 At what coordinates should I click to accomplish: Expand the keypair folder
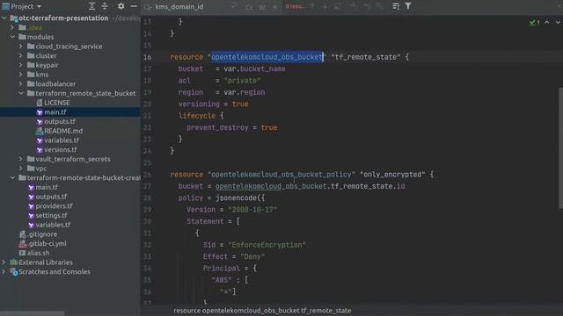click(x=21, y=65)
